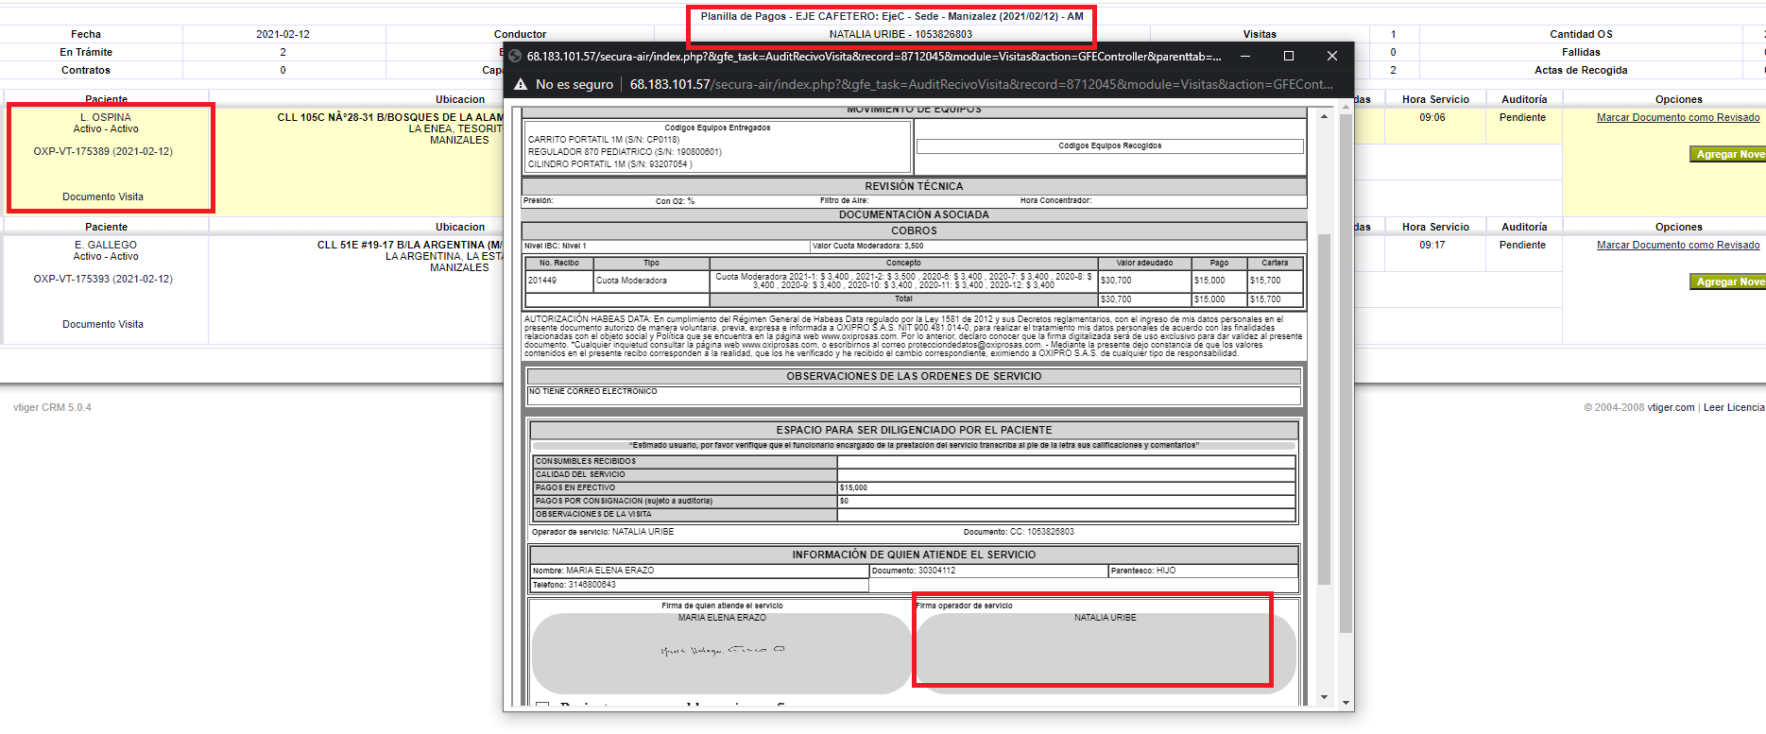The image size is (1766, 734).
Task: Click 'Operador de servicio: NATALIA URIBE' line
Action: pyautogui.click(x=603, y=532)
